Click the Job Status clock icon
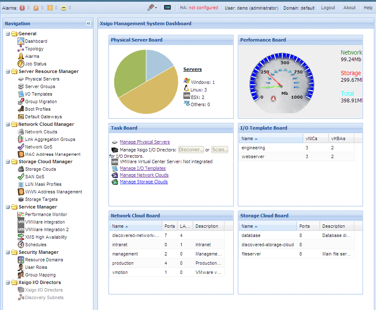This screenshot has width=376, height=310. click(x=21, y=64)
